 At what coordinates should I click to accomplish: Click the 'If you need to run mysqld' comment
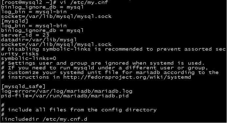(x=105, y=68)
